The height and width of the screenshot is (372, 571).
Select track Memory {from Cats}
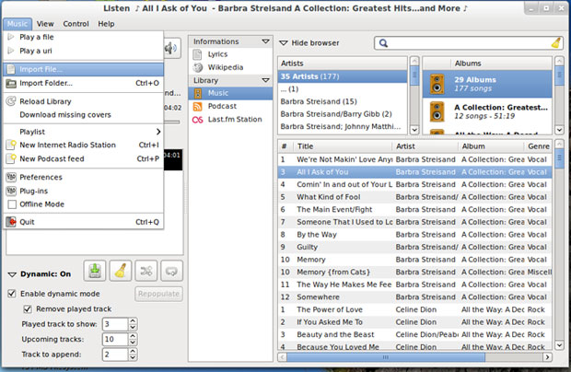415,272
